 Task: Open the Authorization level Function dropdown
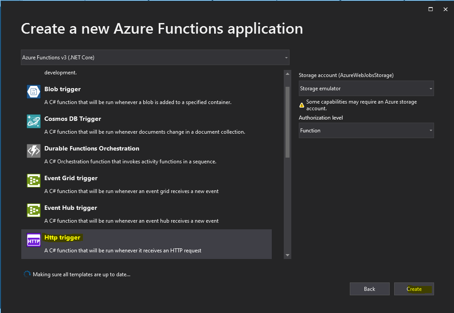(x=366, y=130)
